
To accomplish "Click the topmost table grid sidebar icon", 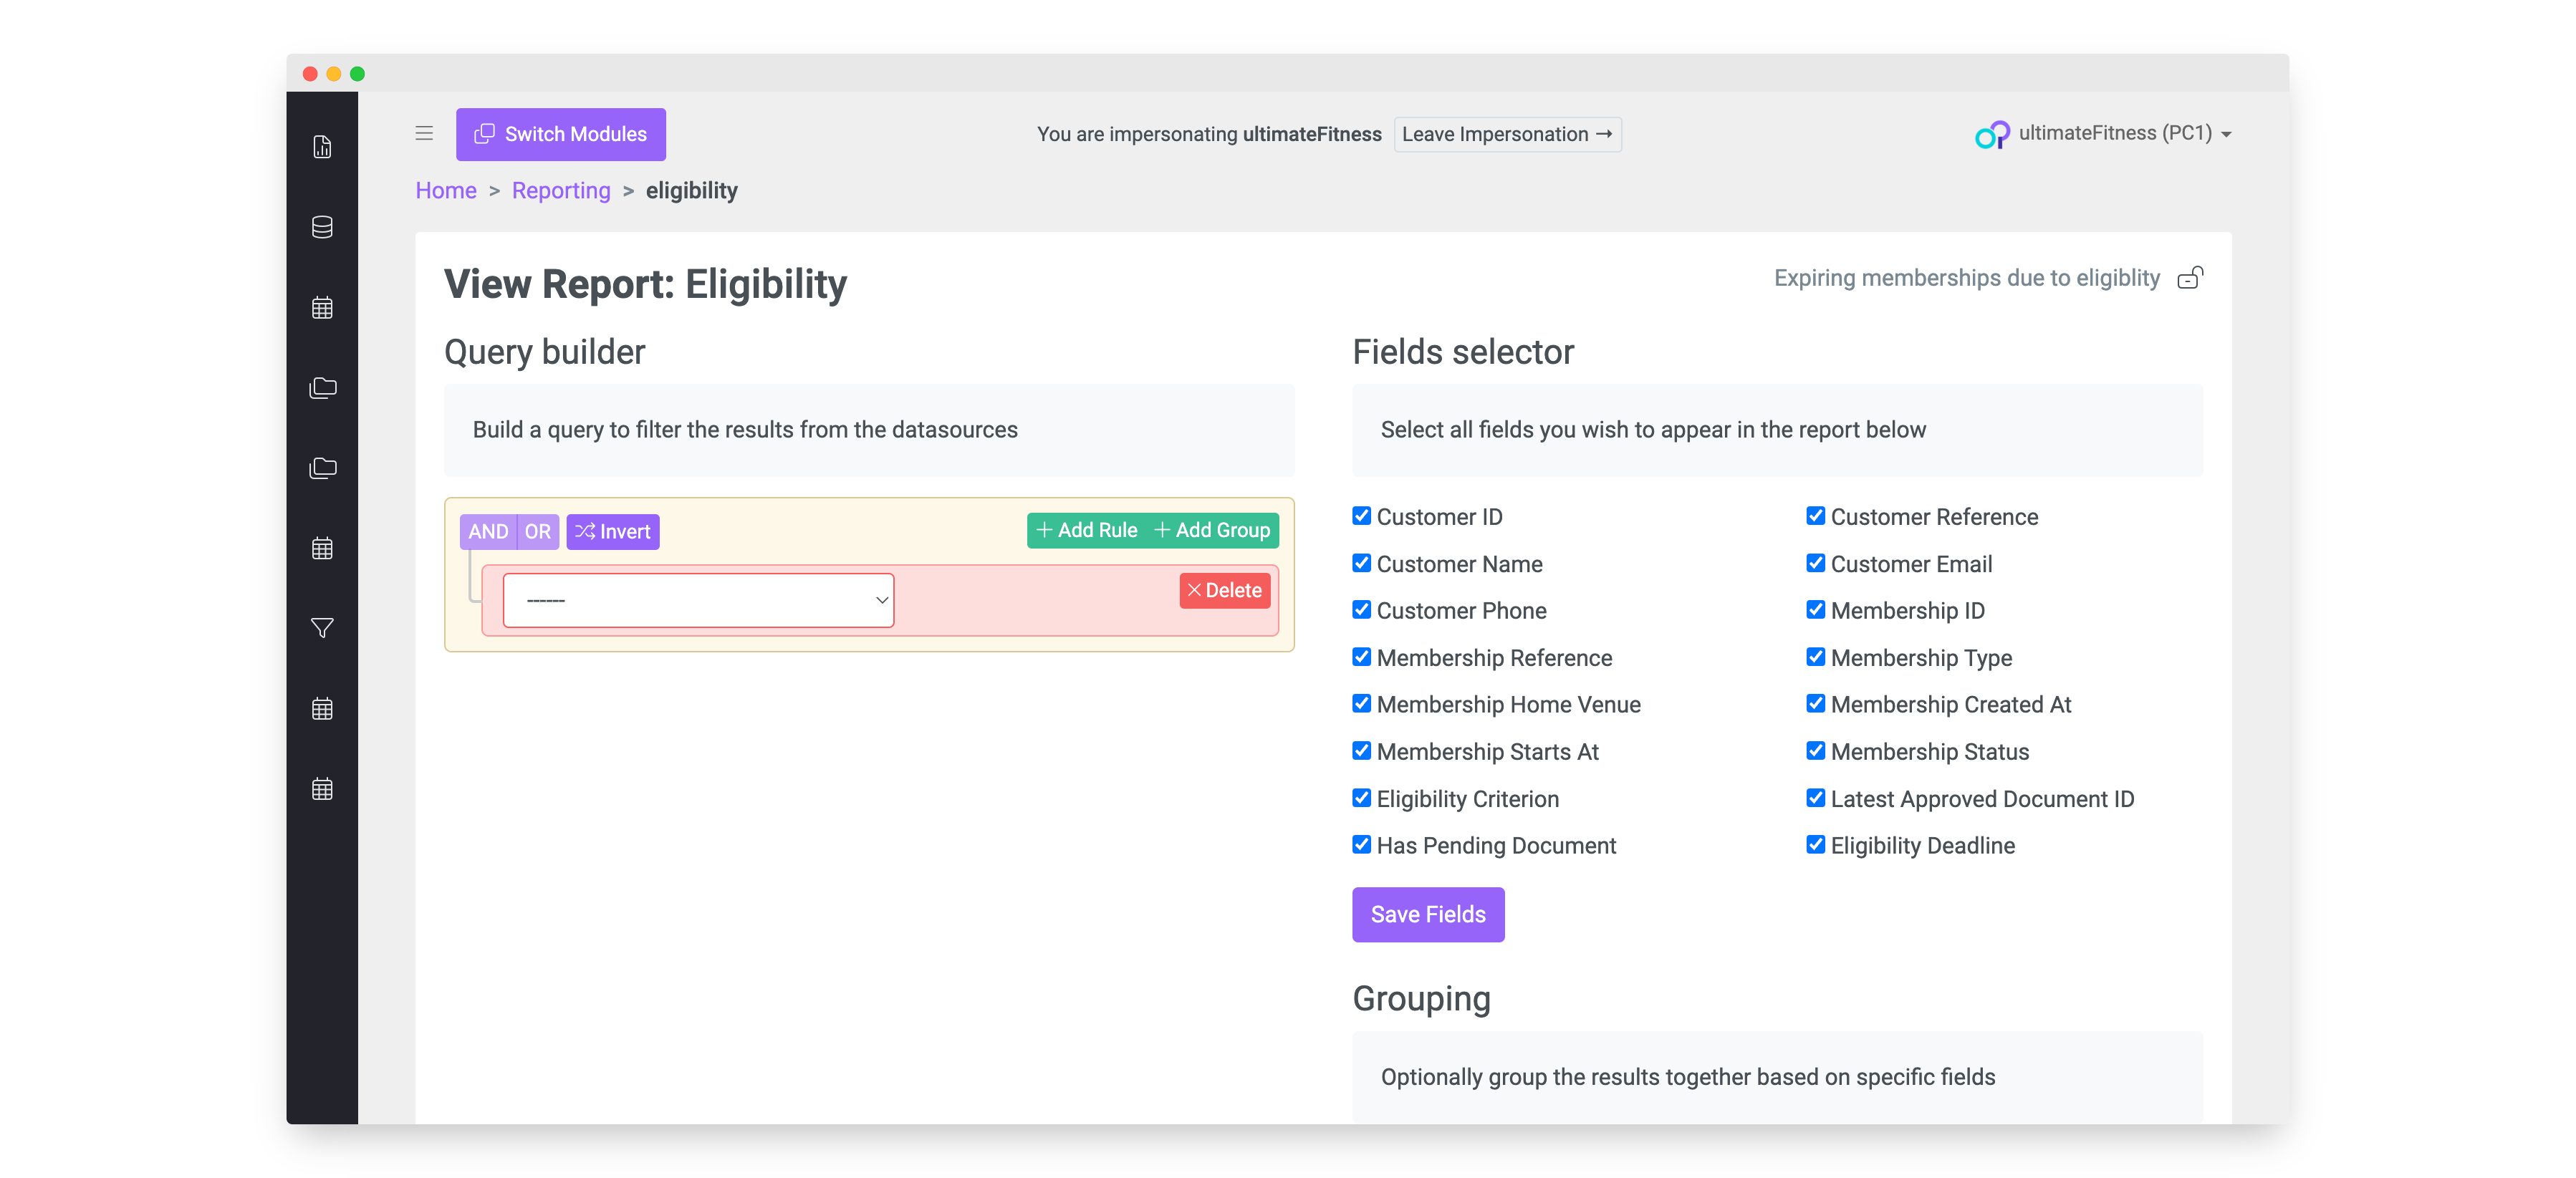I will [322, 307].
